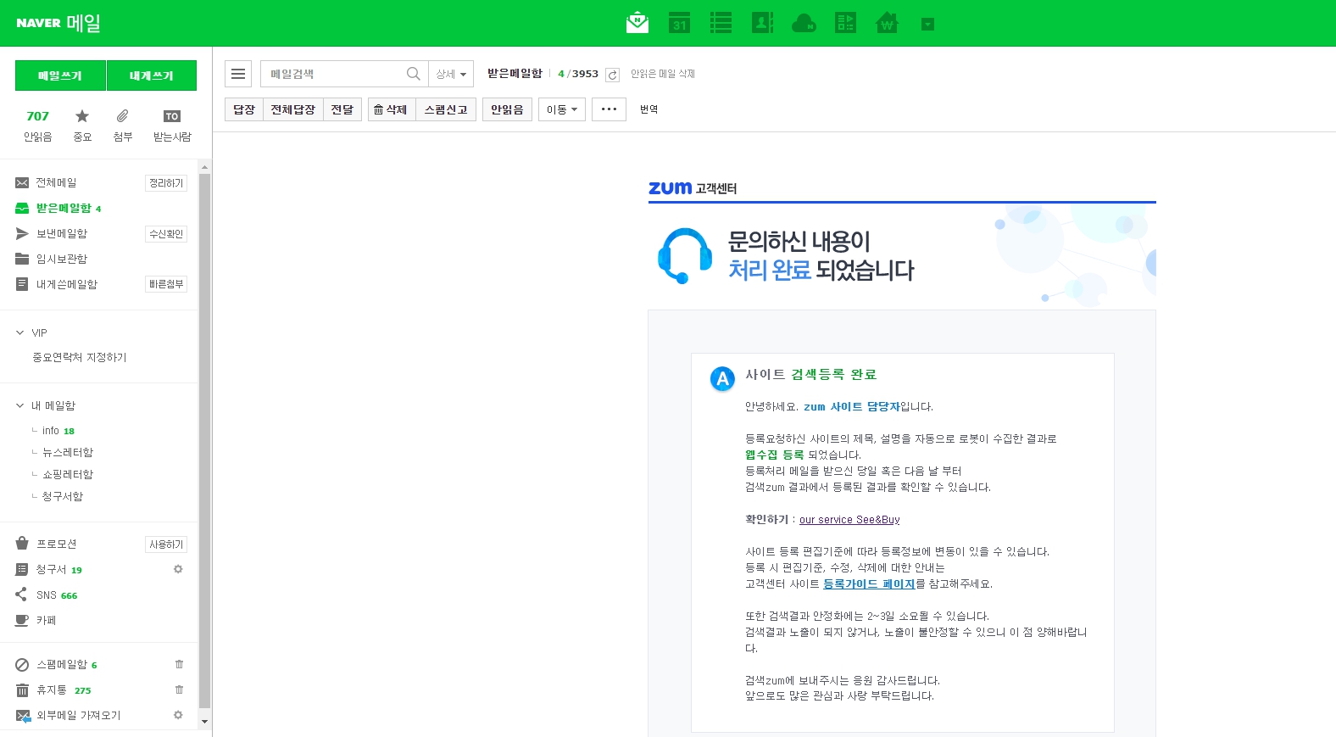Open the 상세 search dropdown
Screen dimensions: 1336x737
[x=451, y=74]
